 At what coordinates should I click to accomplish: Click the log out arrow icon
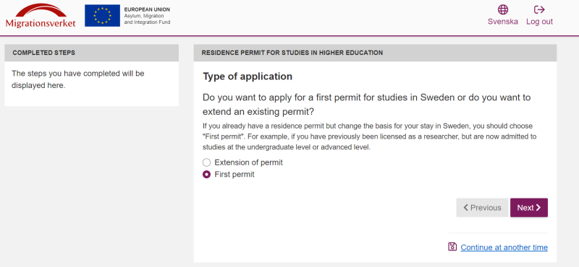(x=539, y=9)
